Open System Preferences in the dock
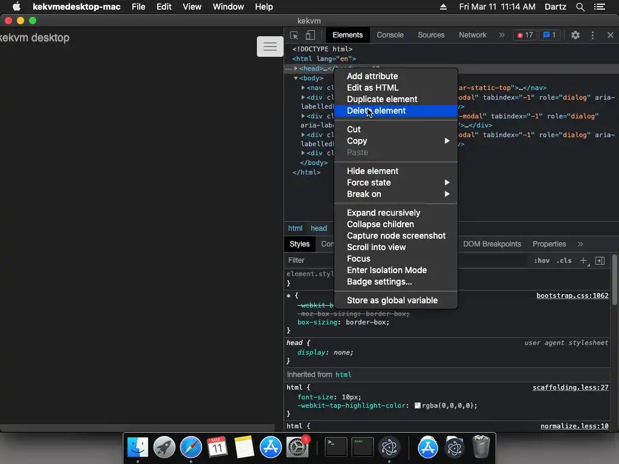The height and width of the screenshot is (464, 619). [x=297, y=447]
